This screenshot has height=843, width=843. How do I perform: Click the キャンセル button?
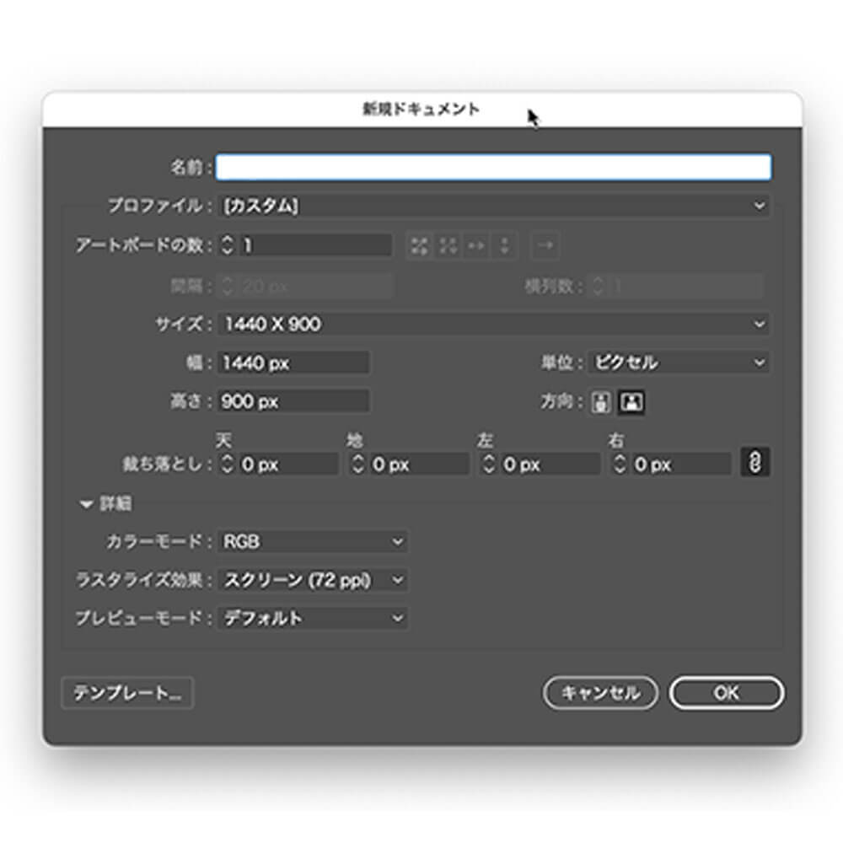(599, 693)
